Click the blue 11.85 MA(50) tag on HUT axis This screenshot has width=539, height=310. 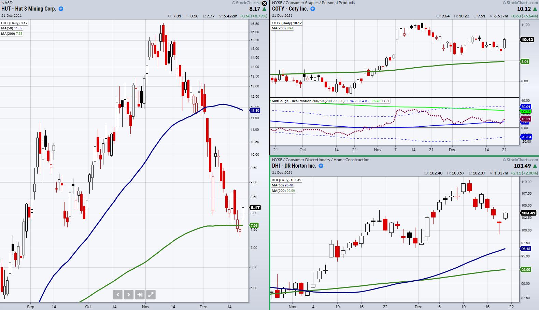pyautogui.click(x=255, y=111)
